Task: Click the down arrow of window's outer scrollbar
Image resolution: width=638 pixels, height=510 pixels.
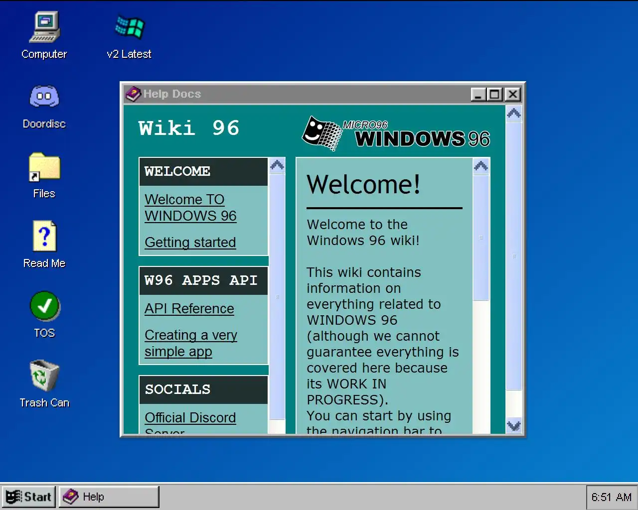Action: pos(514,425)
